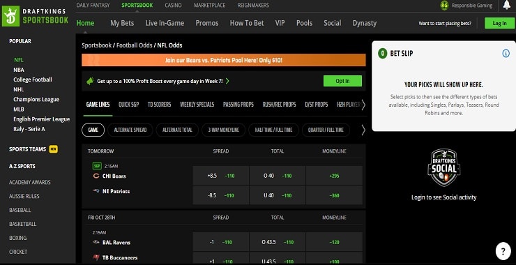516x265 pixels.
Task: Click the help question mark bubble
Action: tap(503, 252)
